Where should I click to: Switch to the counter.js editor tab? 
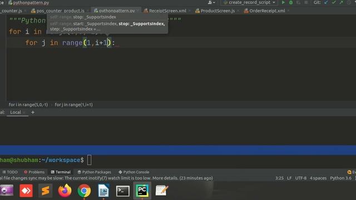pos(11,11)
